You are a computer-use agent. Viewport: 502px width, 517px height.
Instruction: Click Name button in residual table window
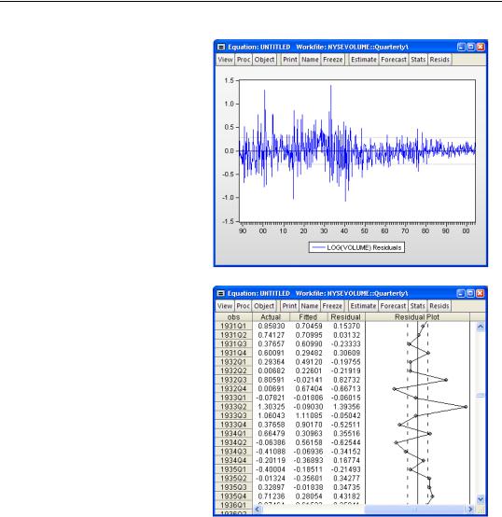(310, 306)
